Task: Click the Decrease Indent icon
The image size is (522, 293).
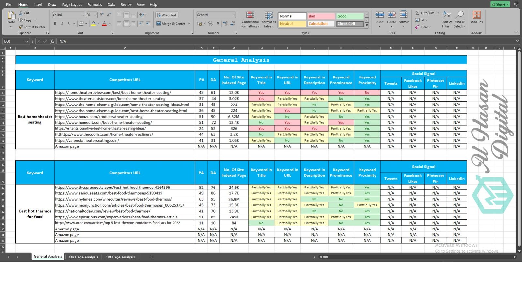Action: [x=141, y=24]
